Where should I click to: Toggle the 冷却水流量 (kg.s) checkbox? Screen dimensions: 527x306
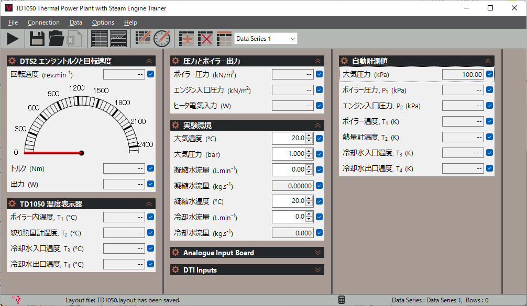[320, 232]
